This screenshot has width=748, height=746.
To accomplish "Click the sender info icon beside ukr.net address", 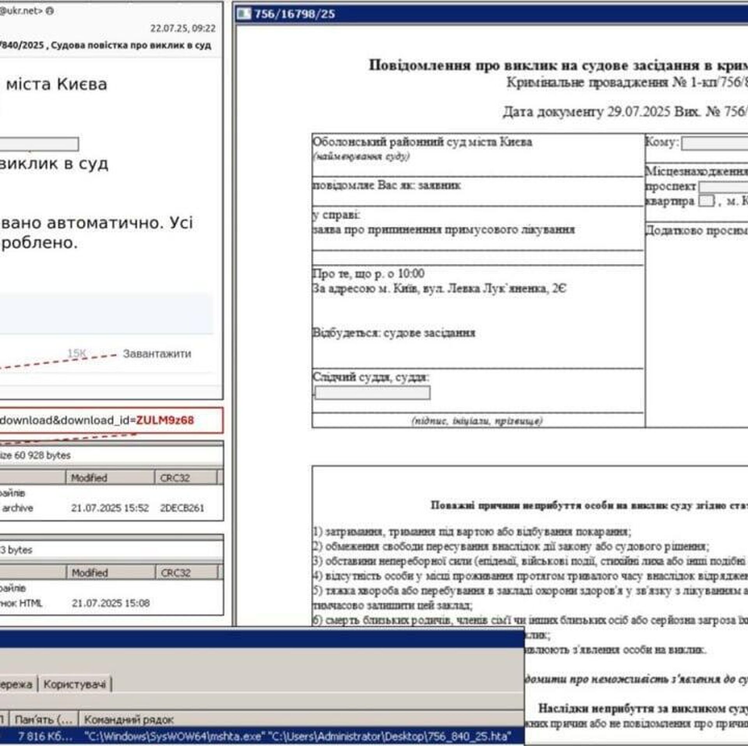I will (49, 11).
